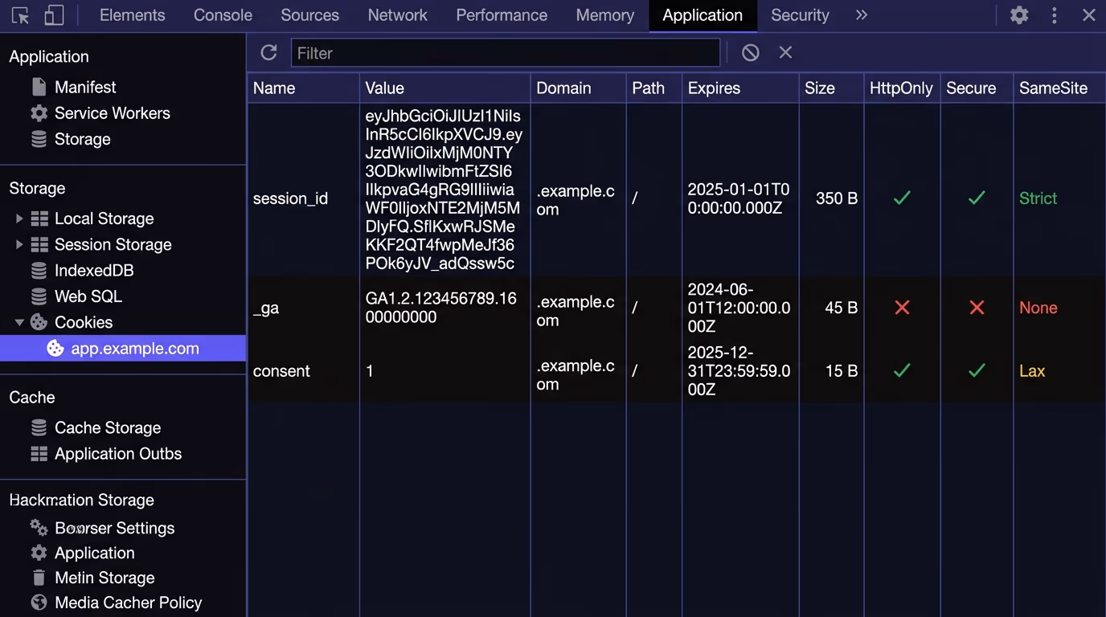Click the Session Storage grid icon
The height and width of the screenshot is (617, 1106).
(x=39, y=244)
